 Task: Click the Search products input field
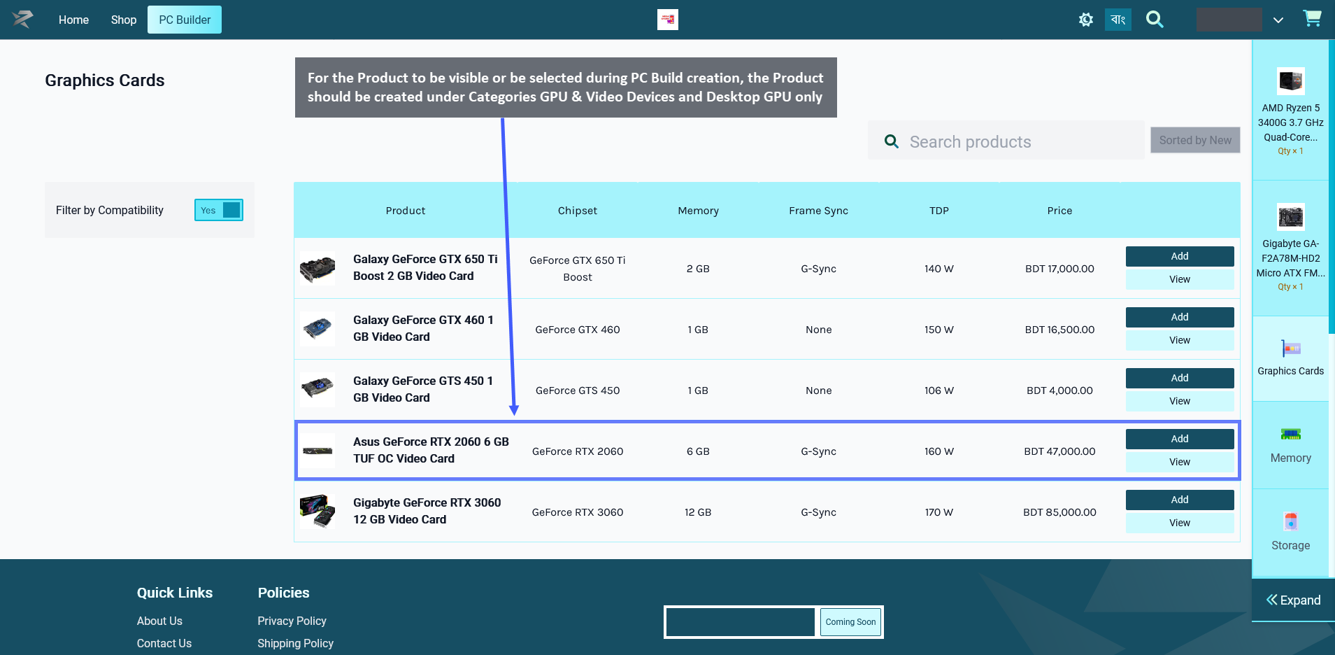[x=1006, y=141]
